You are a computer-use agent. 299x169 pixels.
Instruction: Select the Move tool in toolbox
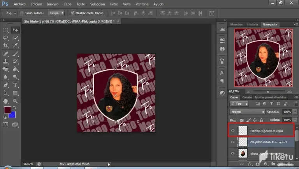[x=15, y=30]
